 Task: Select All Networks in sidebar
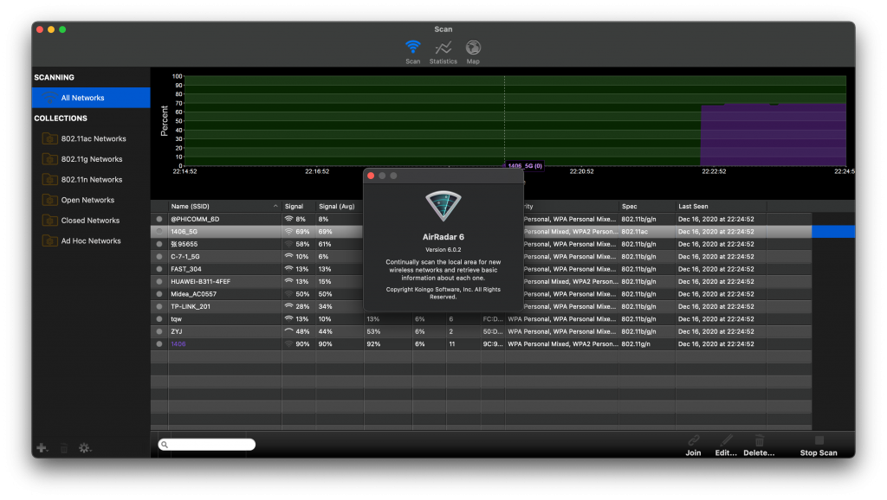pos(91,98)
